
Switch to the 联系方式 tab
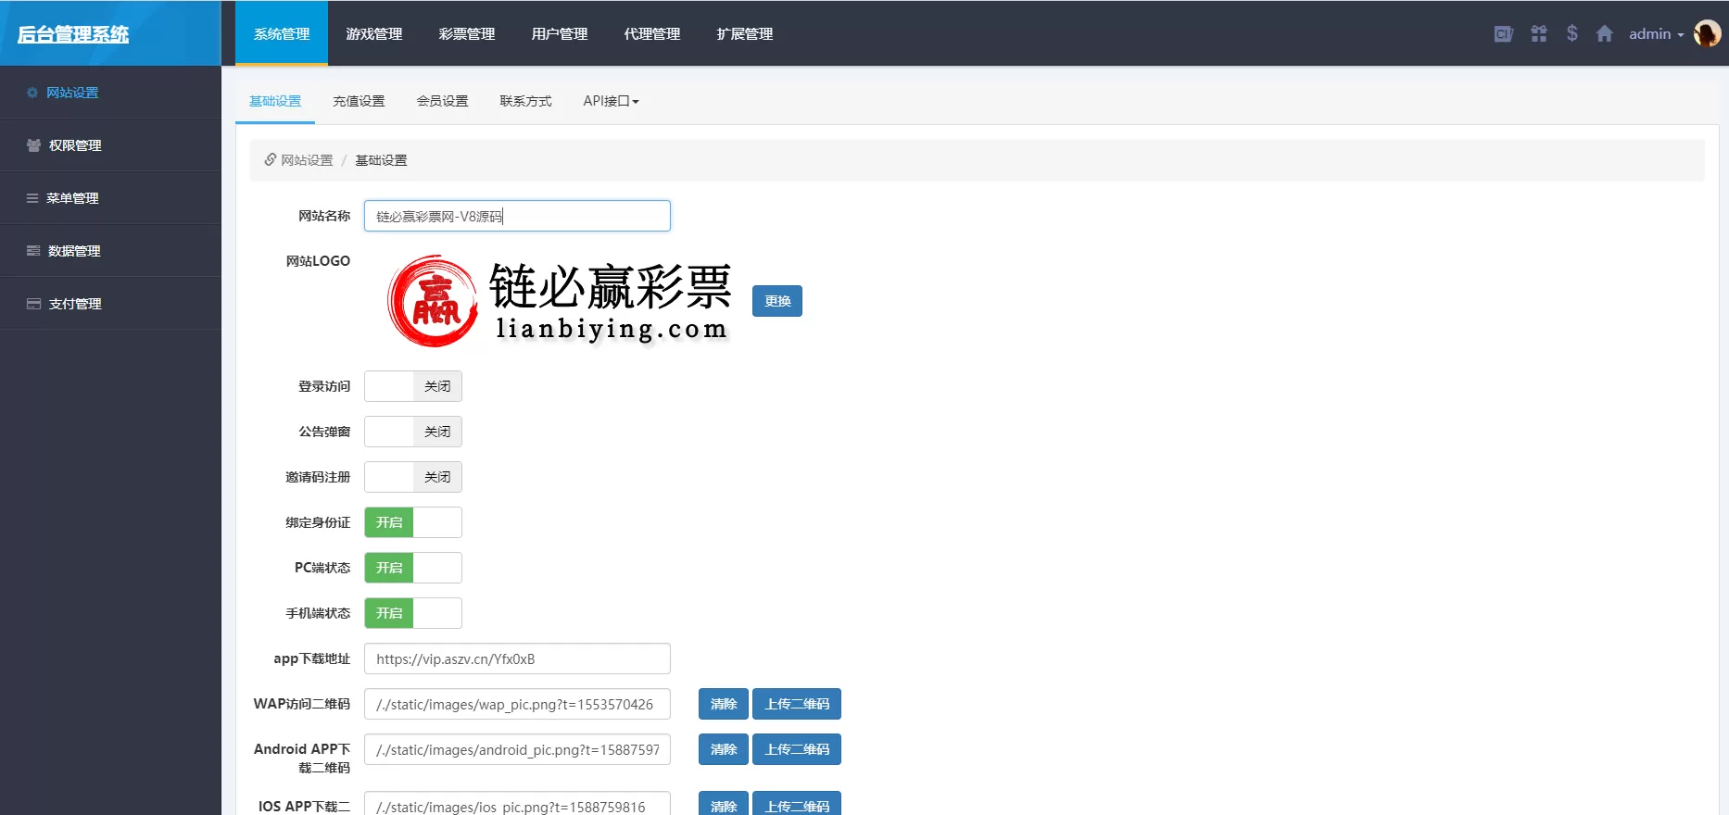pos(525,101)
